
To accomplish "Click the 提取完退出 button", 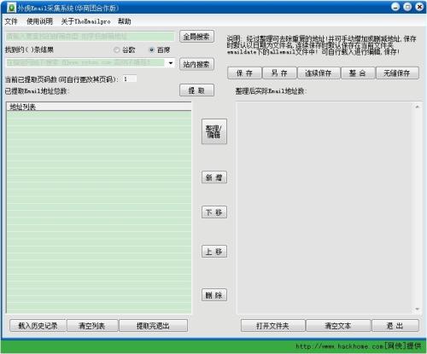I will (x=153, y=326).
